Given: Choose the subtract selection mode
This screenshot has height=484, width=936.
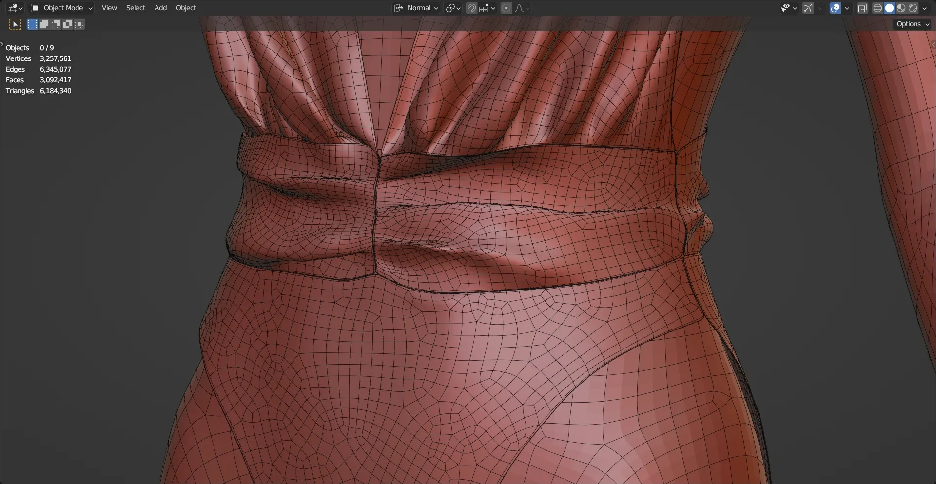Looking at the screenshot, I should click(x=56, y=24).
